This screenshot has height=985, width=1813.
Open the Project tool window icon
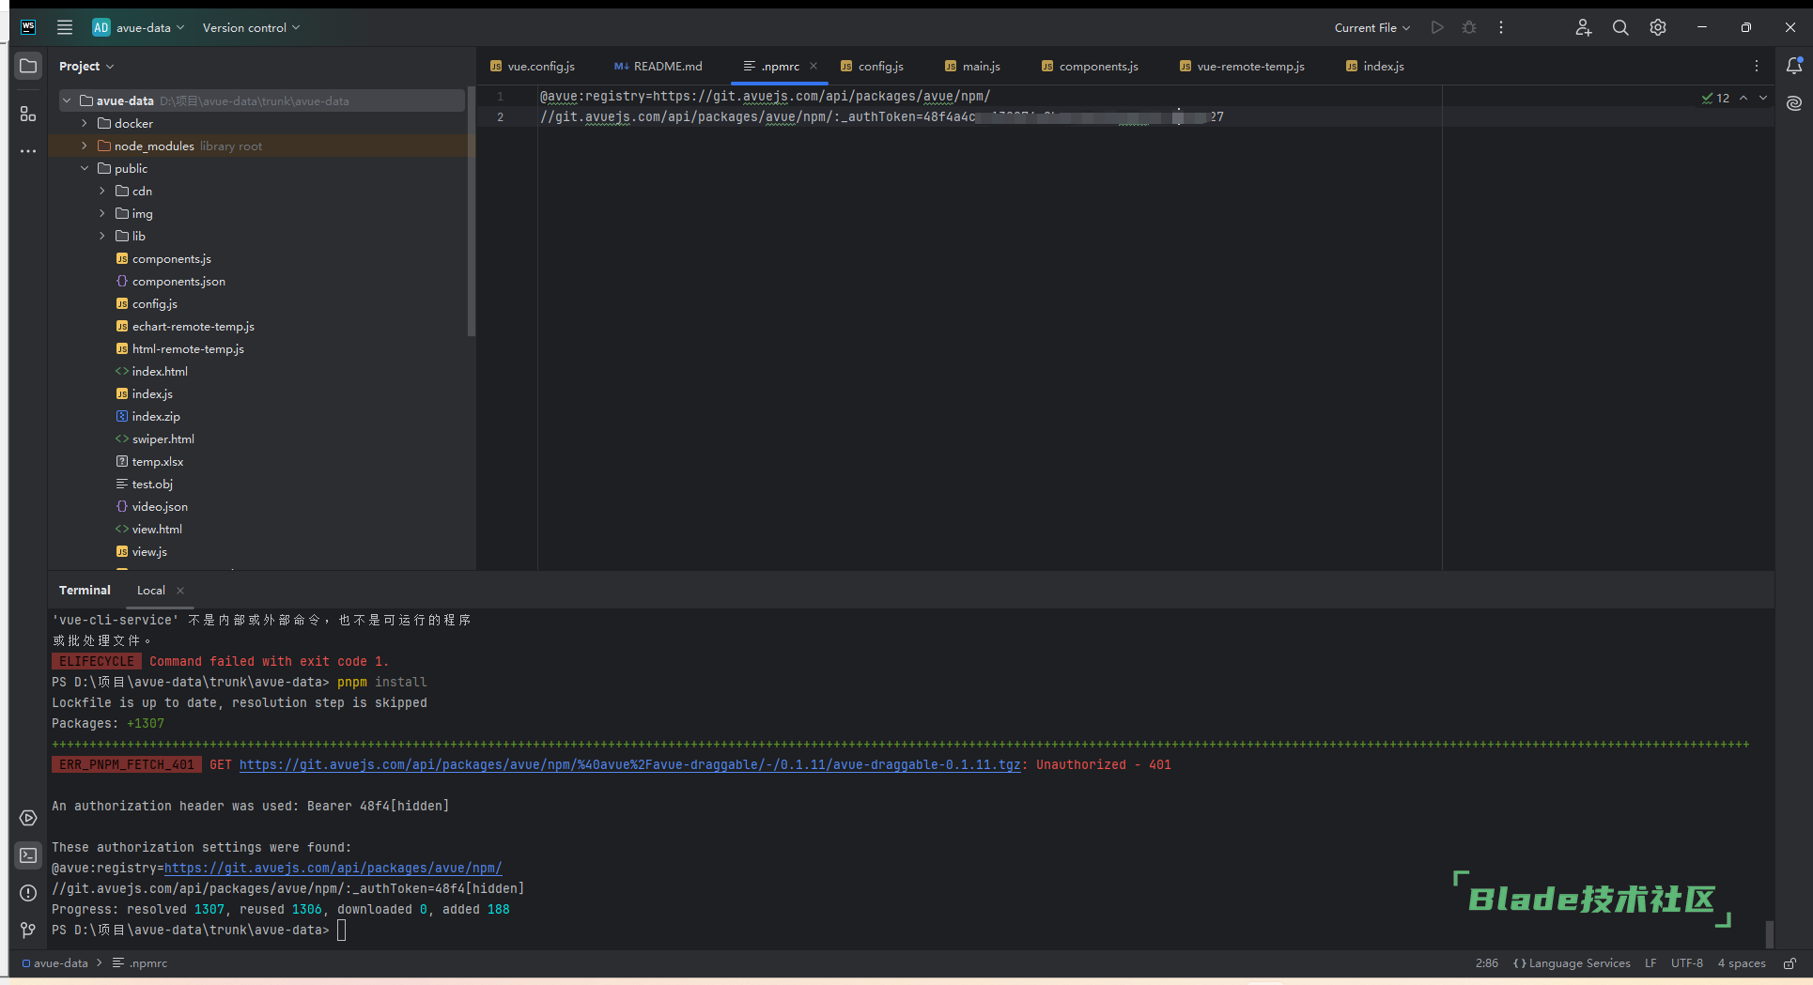(x=28, y=66)
